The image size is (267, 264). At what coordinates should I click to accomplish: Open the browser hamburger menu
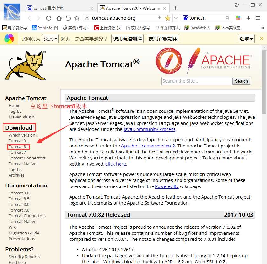(x=258, y=18)
